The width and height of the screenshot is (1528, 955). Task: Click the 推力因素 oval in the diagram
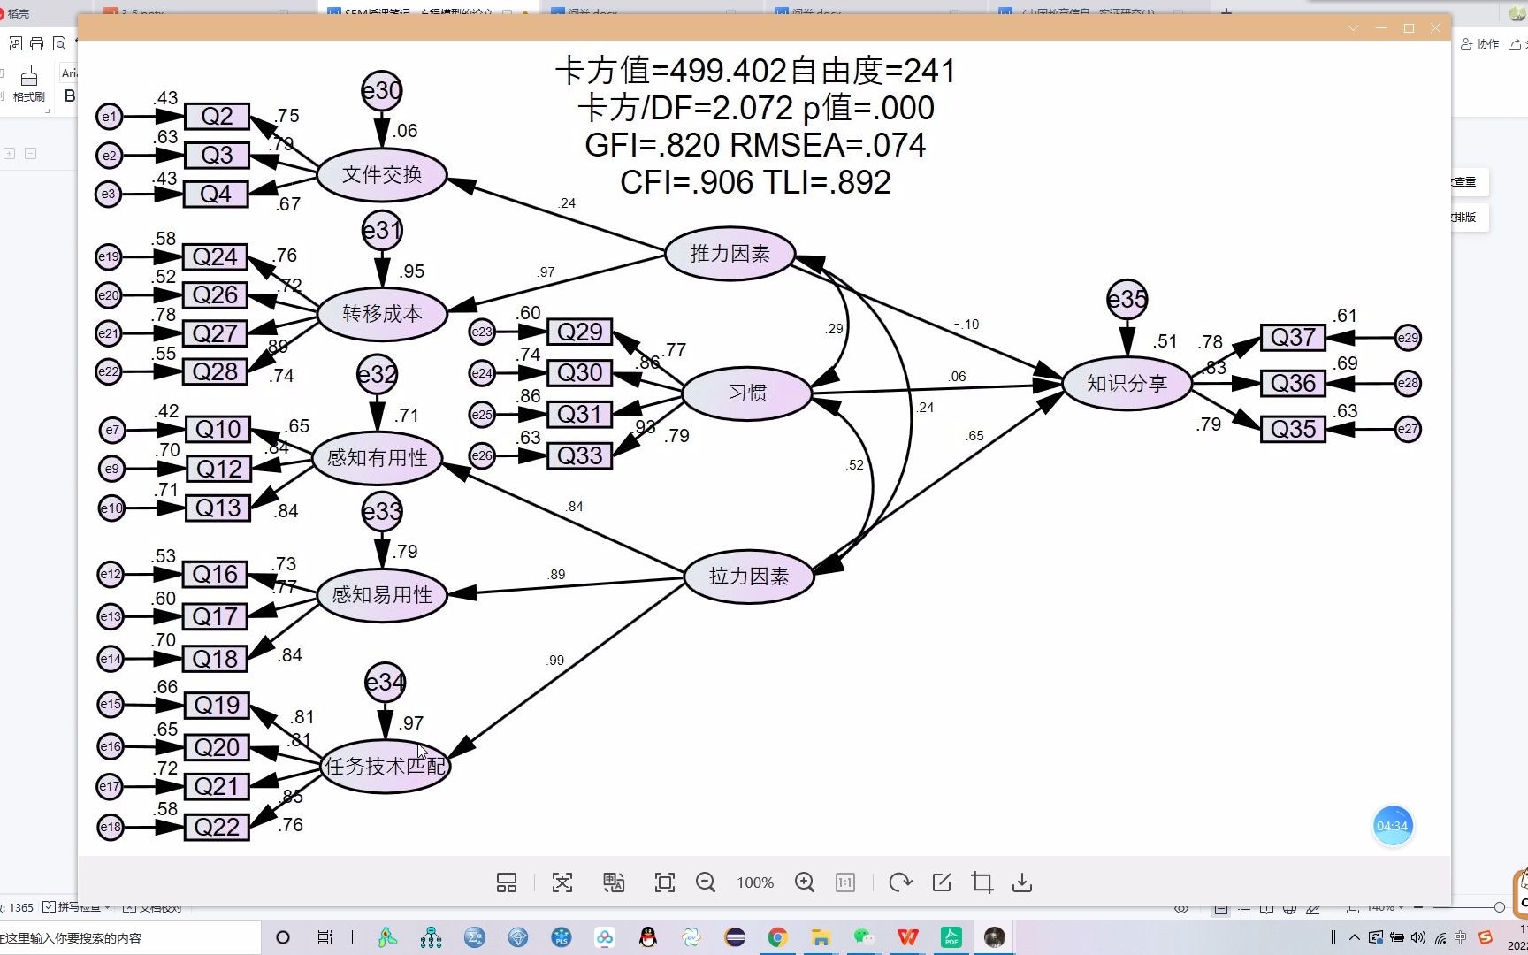coord(730,254)
